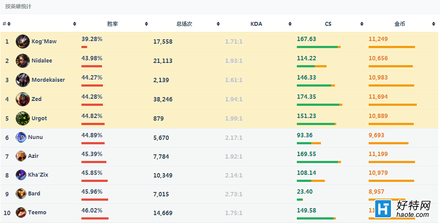
Task: Select Kog'Maw KDA value 1.71:1
Action: coord(234,42)
